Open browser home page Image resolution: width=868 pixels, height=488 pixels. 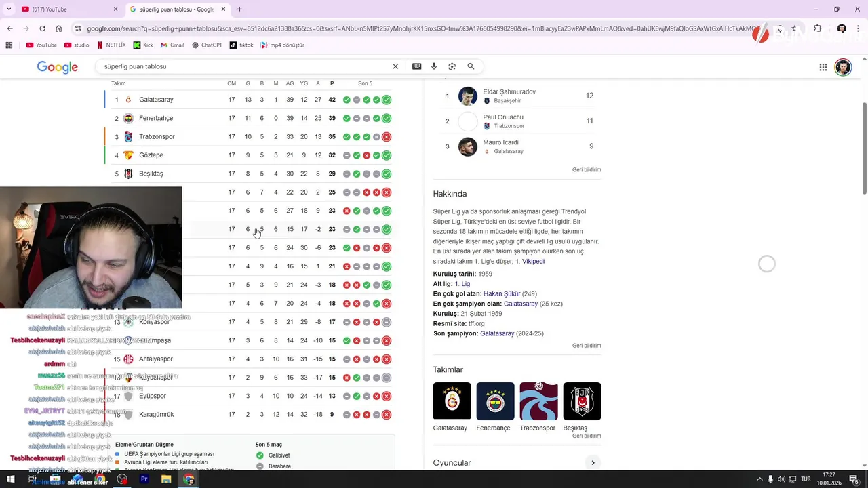tap(58, 28)
